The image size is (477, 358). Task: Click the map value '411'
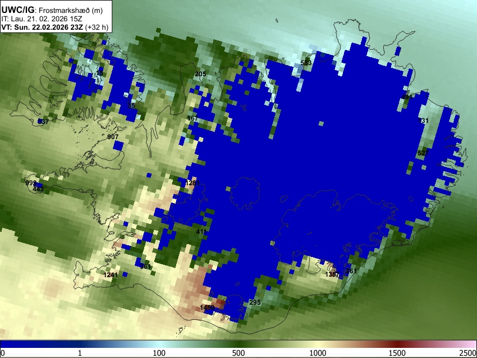[x=201, y=232]
